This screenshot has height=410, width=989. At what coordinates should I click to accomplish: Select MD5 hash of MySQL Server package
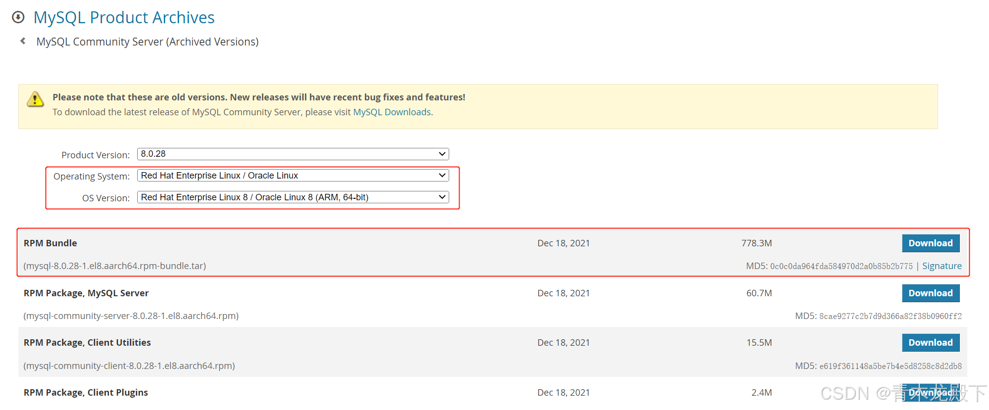point(890,317)
